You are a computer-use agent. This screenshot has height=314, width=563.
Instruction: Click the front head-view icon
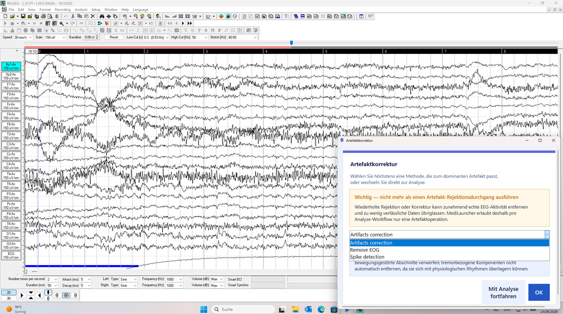(x=66, y=295)
